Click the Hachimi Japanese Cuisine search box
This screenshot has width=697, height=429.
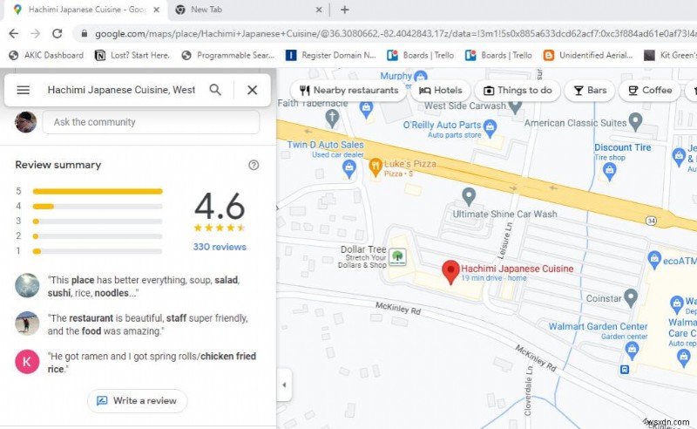[121, 90]
